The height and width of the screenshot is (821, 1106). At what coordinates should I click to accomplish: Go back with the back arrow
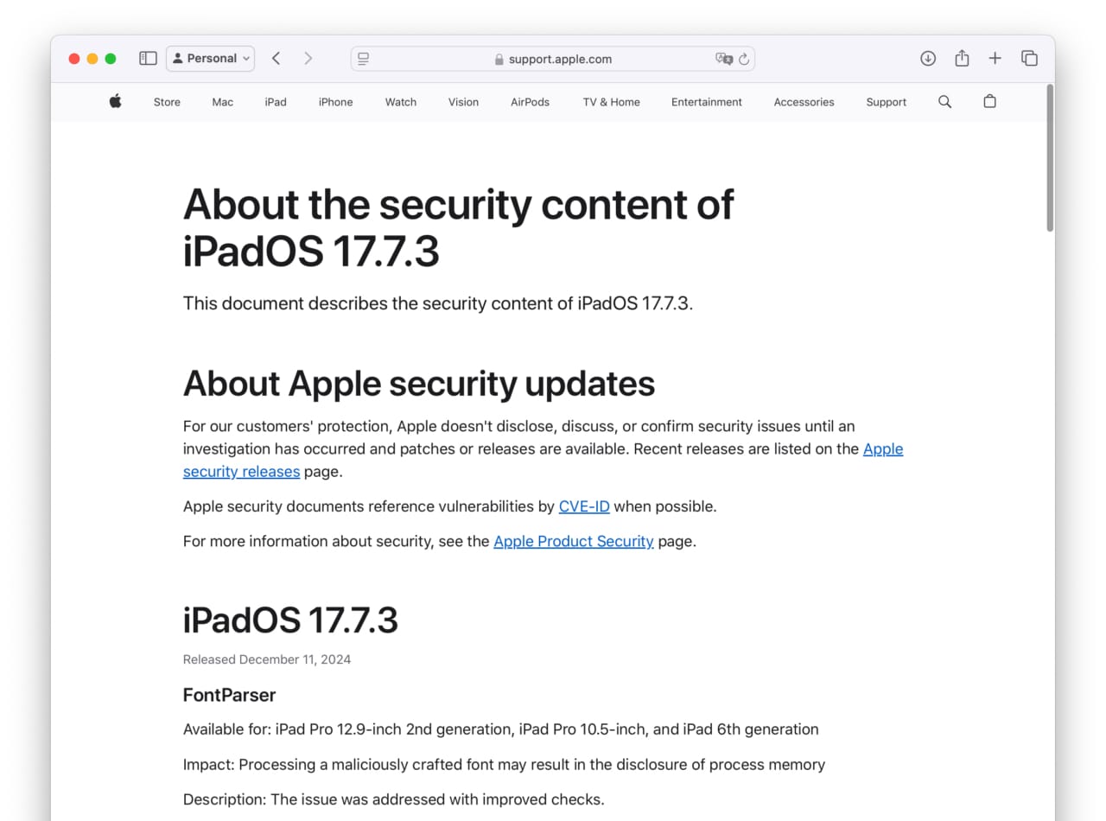276,58
